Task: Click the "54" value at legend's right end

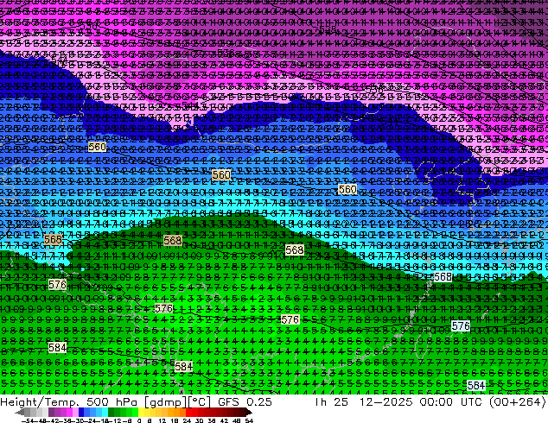Action: [x=249, y=421]
